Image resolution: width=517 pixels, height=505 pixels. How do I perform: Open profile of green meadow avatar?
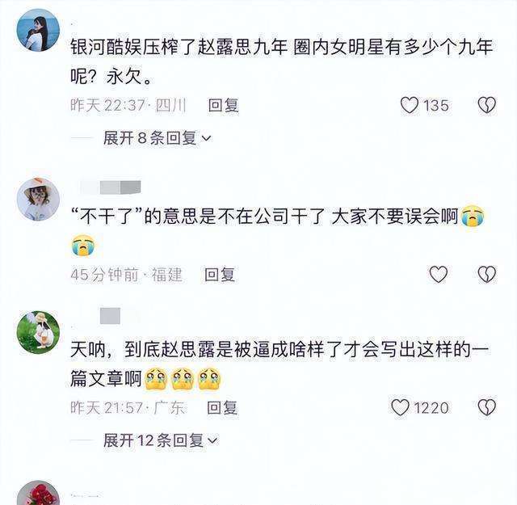coord(38,332)
